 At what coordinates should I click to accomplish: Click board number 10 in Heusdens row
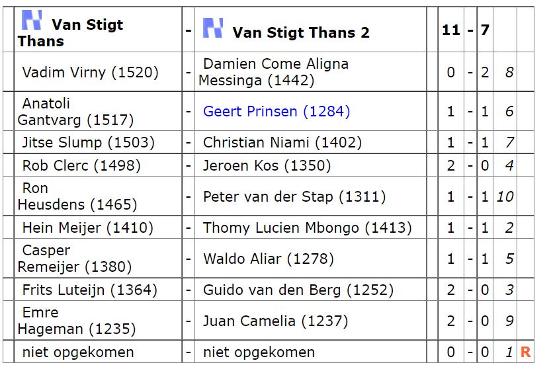505,196
